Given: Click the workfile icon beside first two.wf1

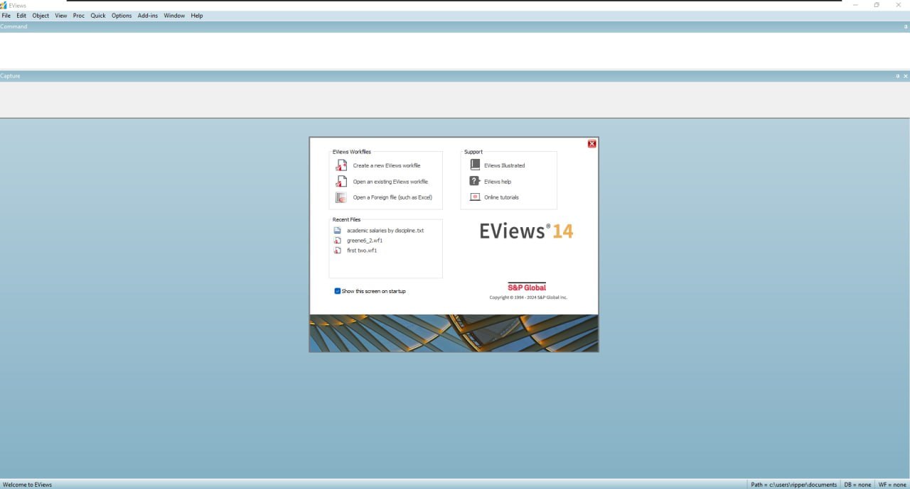Looking at the screenshot, I should [x=338, y=251].
